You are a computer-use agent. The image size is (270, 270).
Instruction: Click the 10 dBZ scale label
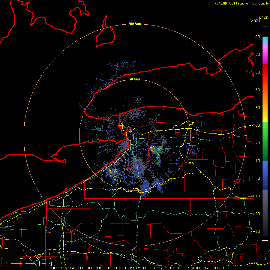point(258,161)
